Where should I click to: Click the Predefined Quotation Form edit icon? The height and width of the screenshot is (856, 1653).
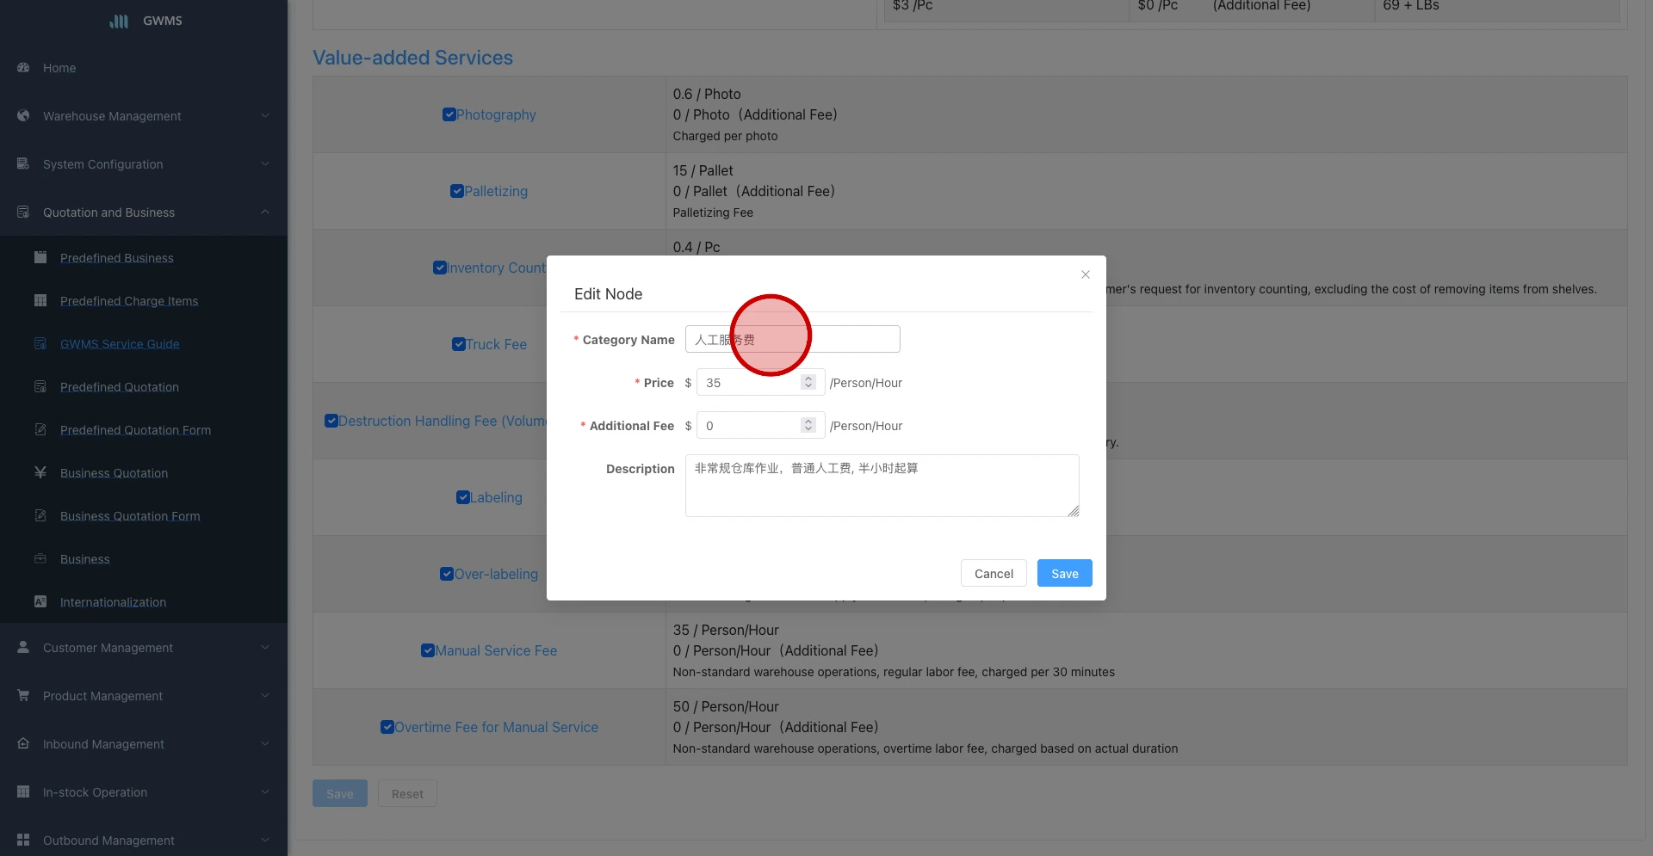tap(40, 429)
